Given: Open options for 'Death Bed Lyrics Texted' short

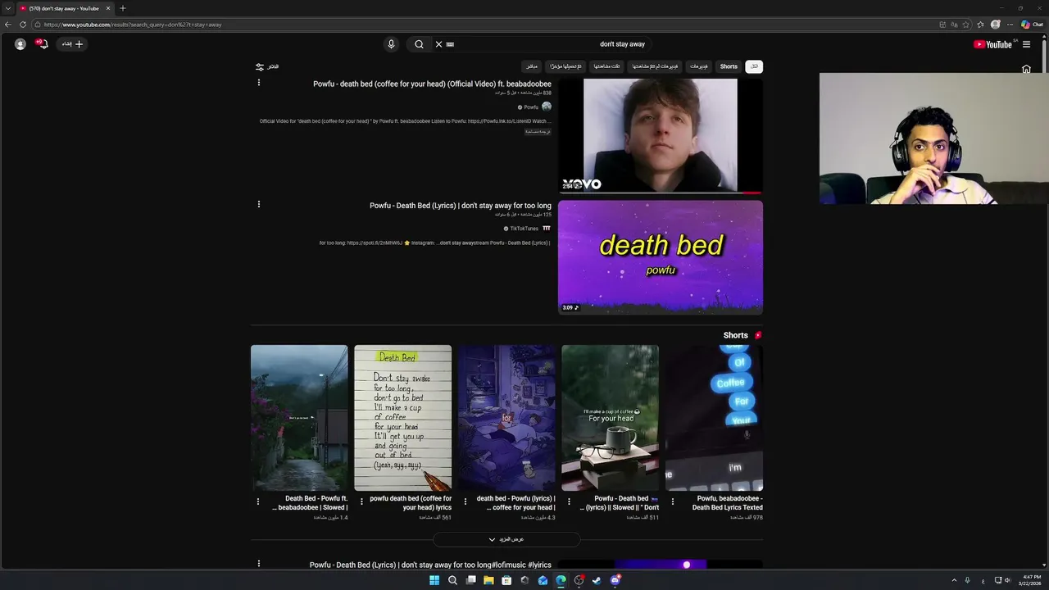Looking at the screenshot, I should [673, 501].
